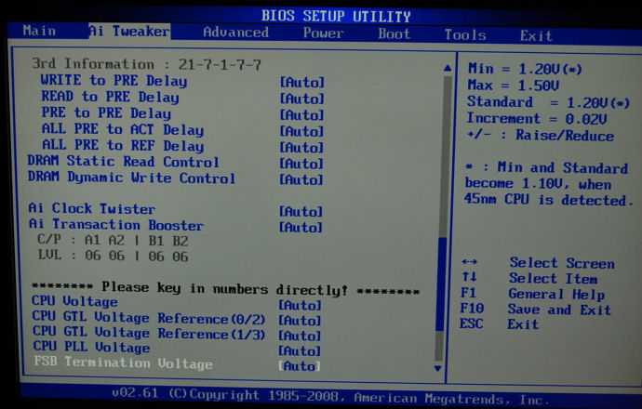Click Auto field for CPU Voltage
This screenshot has width=642, height=409.
click(x=301, y=306)
